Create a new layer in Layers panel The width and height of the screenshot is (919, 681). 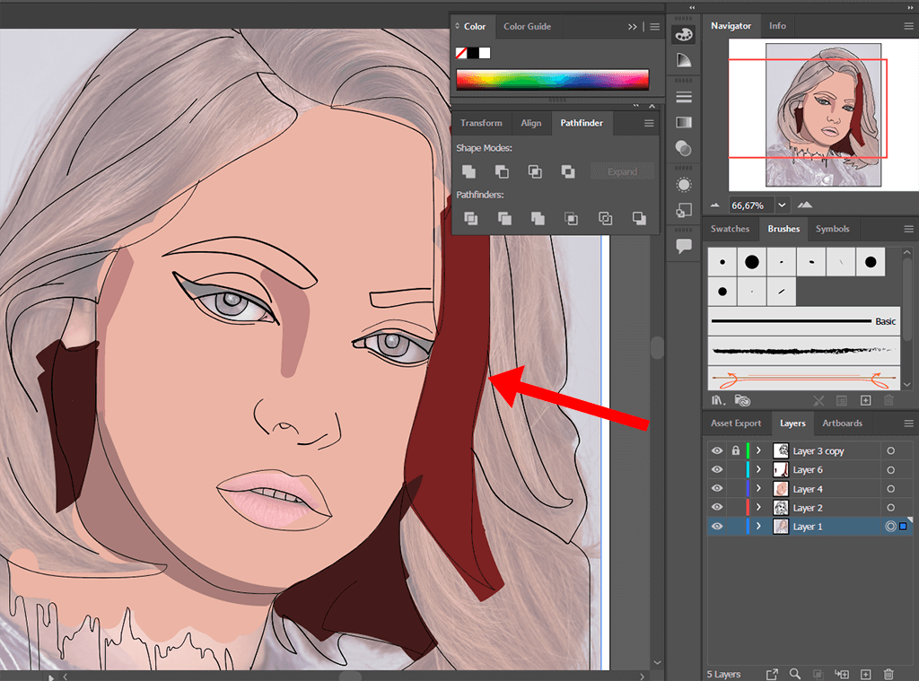coord(865,674)
